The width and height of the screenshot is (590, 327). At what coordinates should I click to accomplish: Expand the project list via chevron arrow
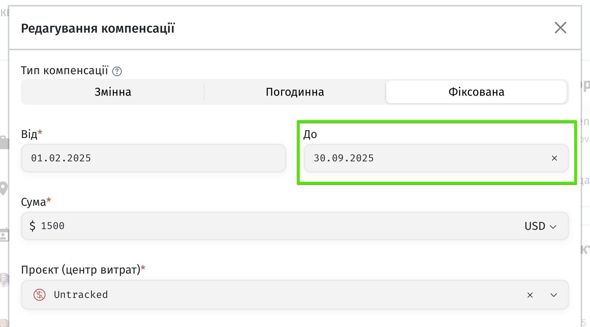[553, 295]
